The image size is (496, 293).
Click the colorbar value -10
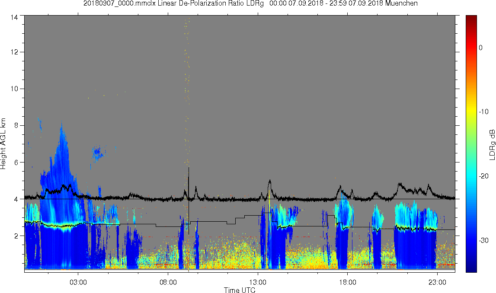[x=483, y=111]
